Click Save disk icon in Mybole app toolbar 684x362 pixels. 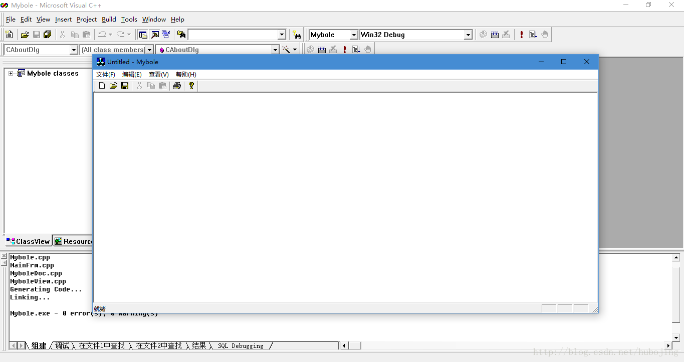(125, 86)
